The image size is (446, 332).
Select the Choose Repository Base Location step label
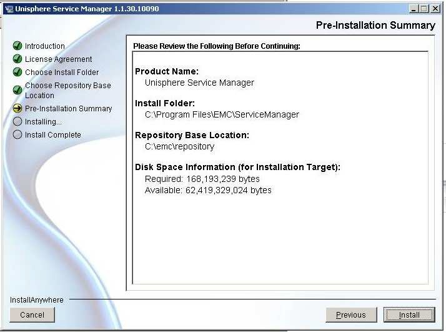click(x=68, y=90)
